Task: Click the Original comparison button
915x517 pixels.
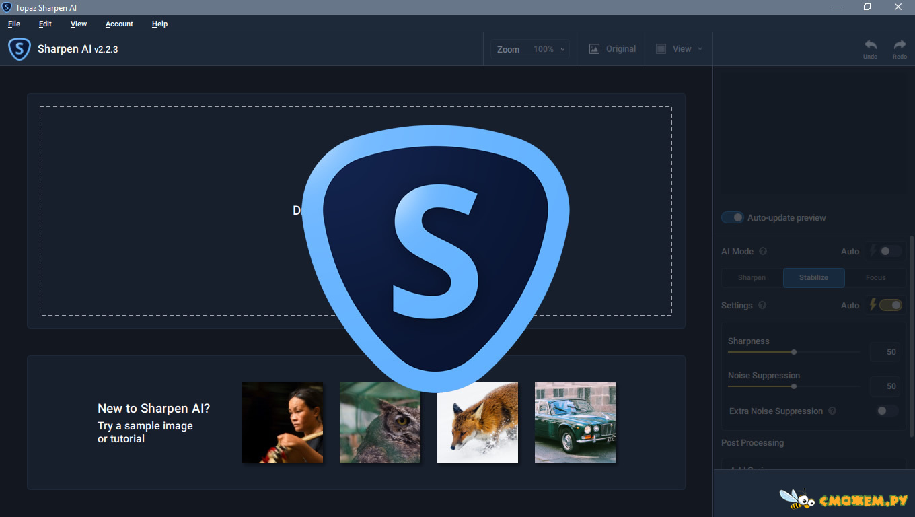Action: tap(612, 49)
